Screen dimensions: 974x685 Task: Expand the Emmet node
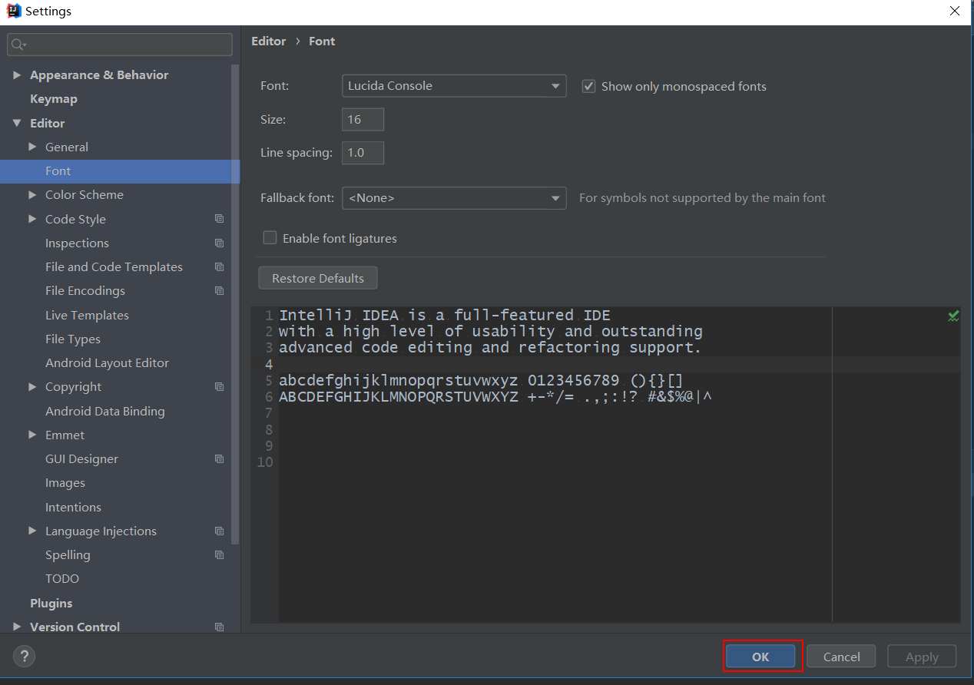tap(32, 435)
